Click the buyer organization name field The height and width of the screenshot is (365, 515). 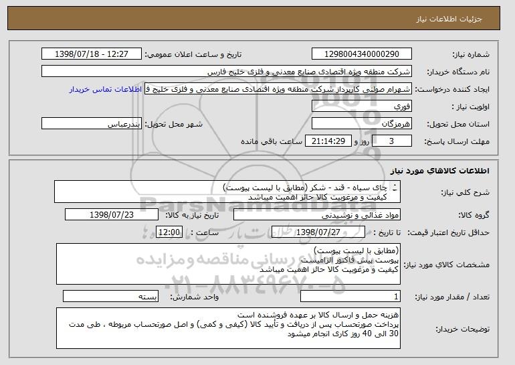(227, 72)
